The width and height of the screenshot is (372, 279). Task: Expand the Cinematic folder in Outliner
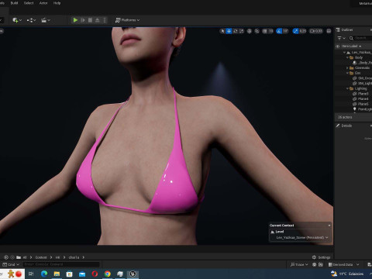347,68
